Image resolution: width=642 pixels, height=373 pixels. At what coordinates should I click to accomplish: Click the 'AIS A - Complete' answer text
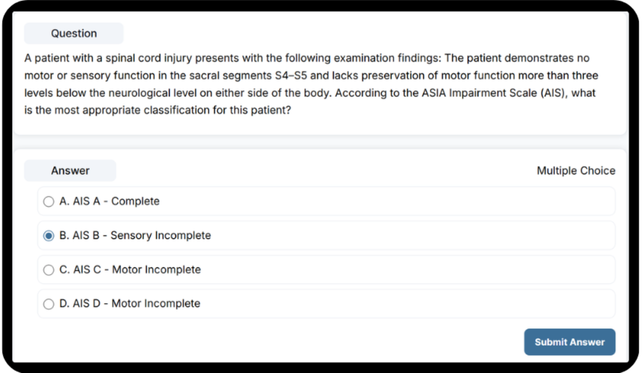[x=109, y=201]
